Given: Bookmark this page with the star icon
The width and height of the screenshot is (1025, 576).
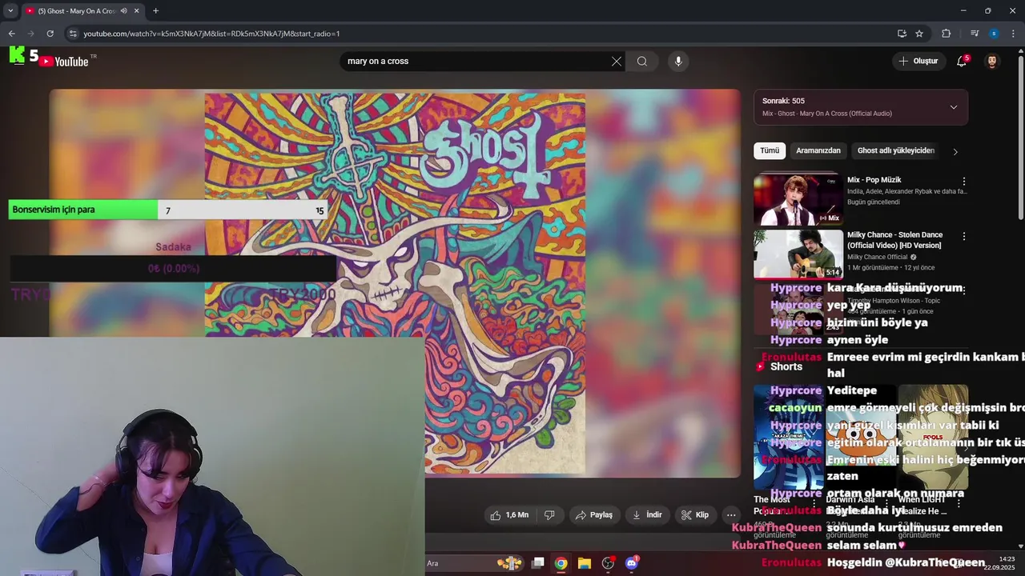Looking at the screenshot, I should (919, 34).
